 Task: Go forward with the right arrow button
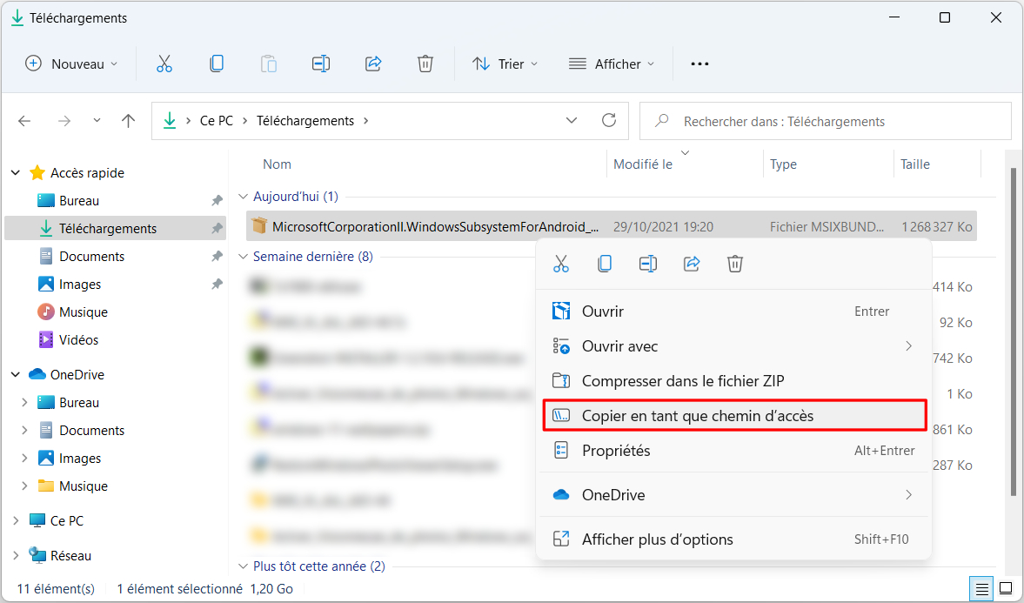point(64,121)
